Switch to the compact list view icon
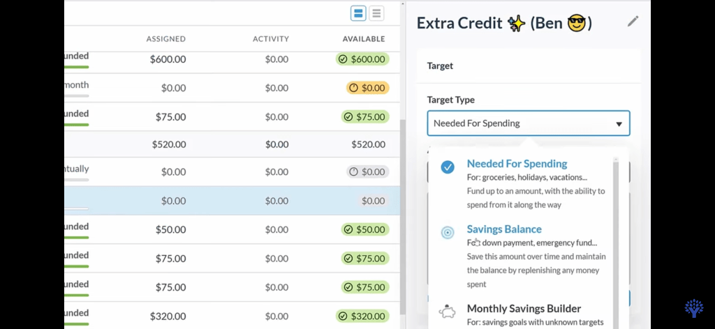This screenshot has height=329, width=715. tap(376, 13)
